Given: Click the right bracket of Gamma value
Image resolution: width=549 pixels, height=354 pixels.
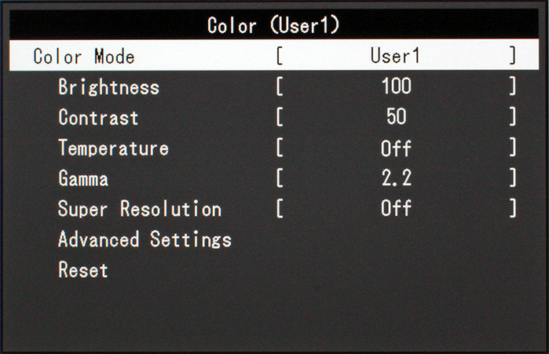Looking at the screenshot, I should tap(513, 177).
